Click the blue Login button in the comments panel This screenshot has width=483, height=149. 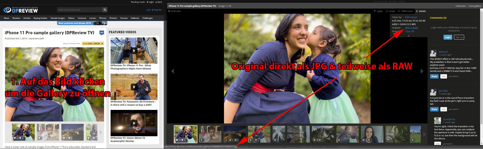click(x=448, y=37)
